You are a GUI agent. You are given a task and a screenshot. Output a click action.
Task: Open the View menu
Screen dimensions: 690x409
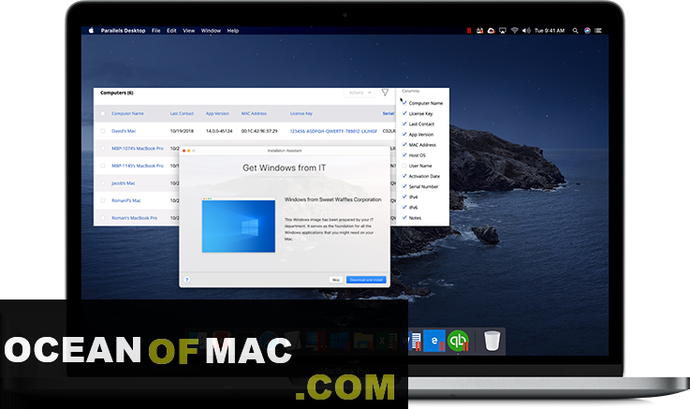[x=189, y=30]
